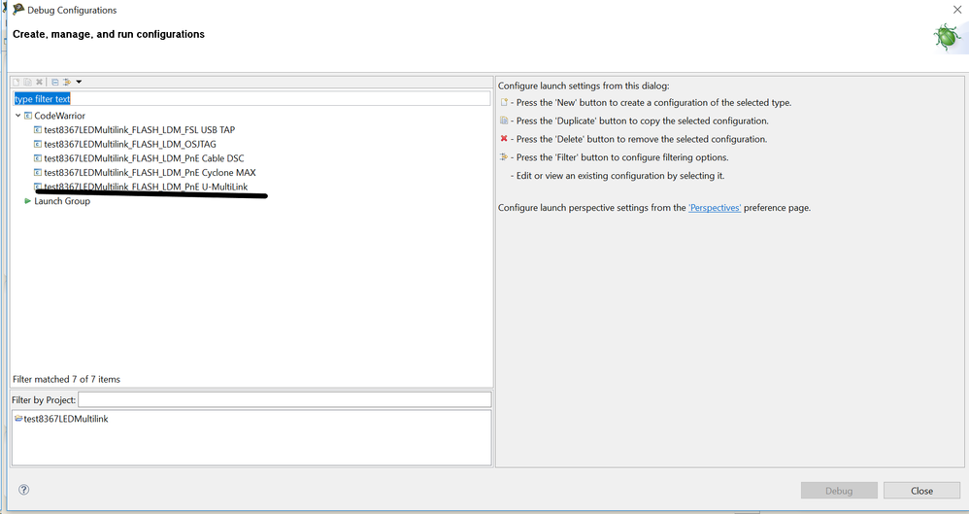Click the test8367LEDMultilink project folder icon

tap(17, 419)
